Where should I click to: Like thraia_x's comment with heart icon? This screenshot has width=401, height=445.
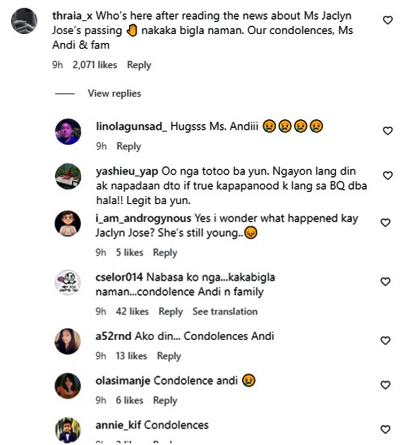click(x=388, y=20)
